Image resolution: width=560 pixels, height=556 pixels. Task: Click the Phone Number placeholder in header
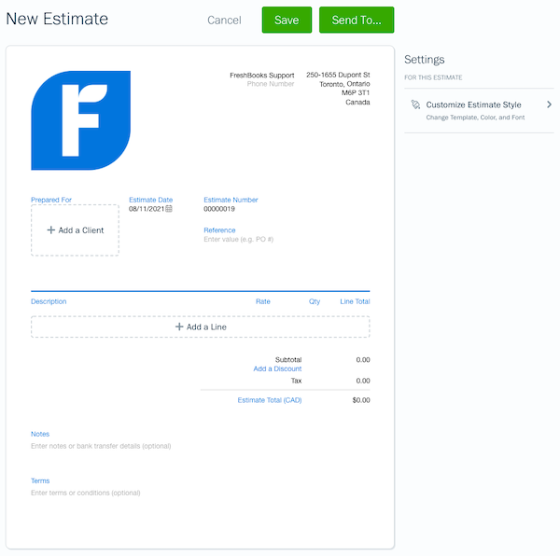click(x=271, y=85)
